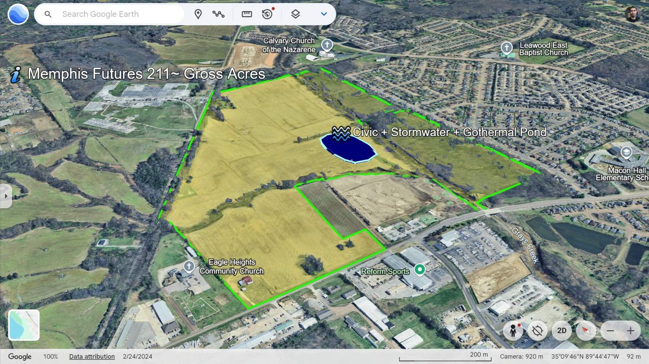Click Eagle Heights Community Church marker
The image size is (649, 364).
pos(189,266)
